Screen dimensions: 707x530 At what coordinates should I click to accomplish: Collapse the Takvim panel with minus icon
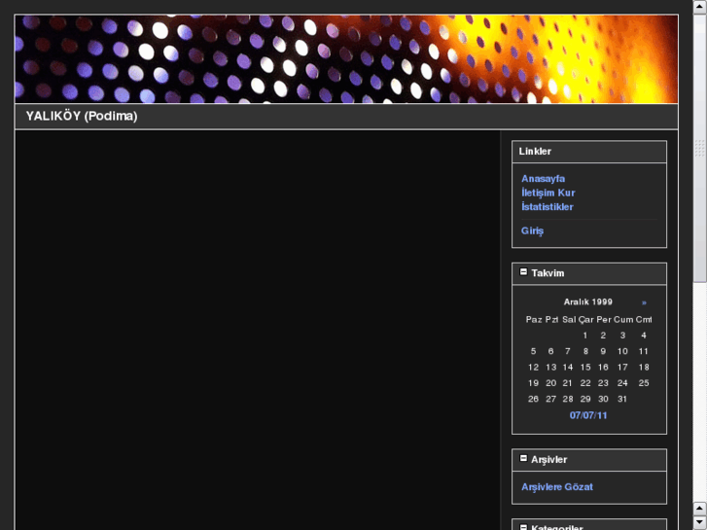click(x=523, y=272)
